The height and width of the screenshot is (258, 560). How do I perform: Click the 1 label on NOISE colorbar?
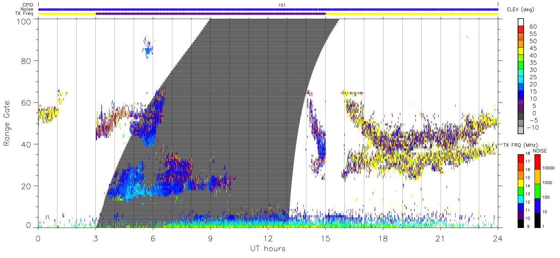click(543, 227)
